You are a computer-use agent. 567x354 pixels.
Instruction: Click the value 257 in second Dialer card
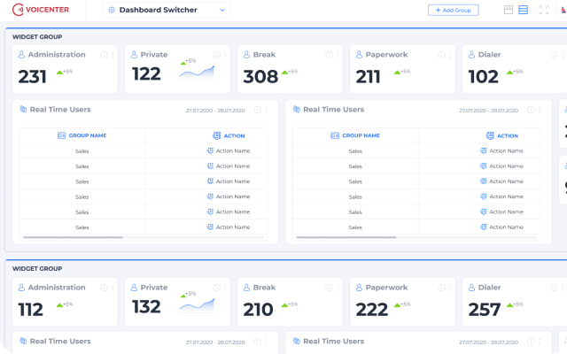pos(485,310)
